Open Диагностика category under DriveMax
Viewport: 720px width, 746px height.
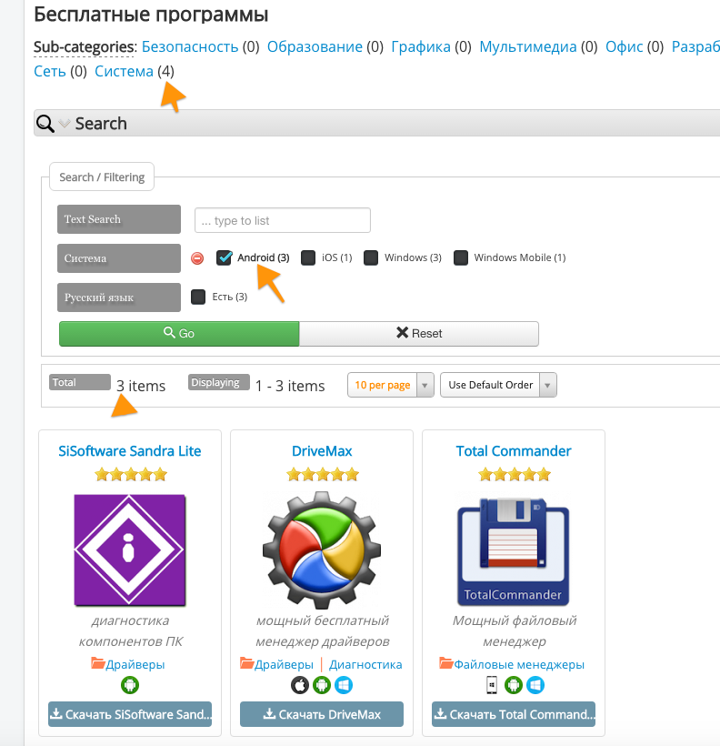tap(365, 665)
